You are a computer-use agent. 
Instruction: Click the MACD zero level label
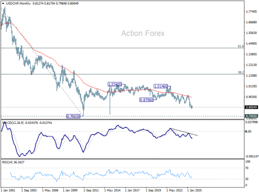pyautogui.click(x=248, y=131)
